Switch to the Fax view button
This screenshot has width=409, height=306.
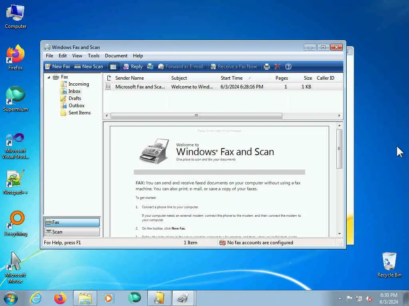click(72, 222)
